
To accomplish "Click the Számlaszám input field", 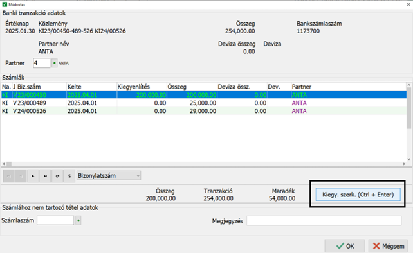I will 55,220.
